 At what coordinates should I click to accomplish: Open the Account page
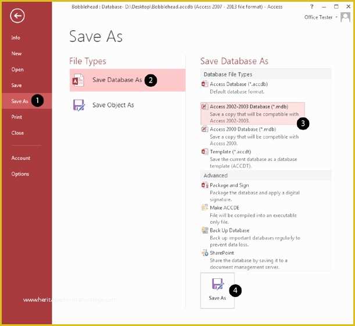coord(20,158)
